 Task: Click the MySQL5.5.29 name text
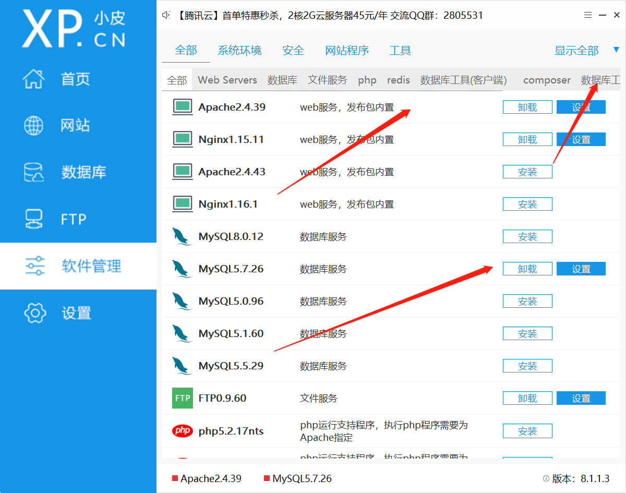coord(231,366)
